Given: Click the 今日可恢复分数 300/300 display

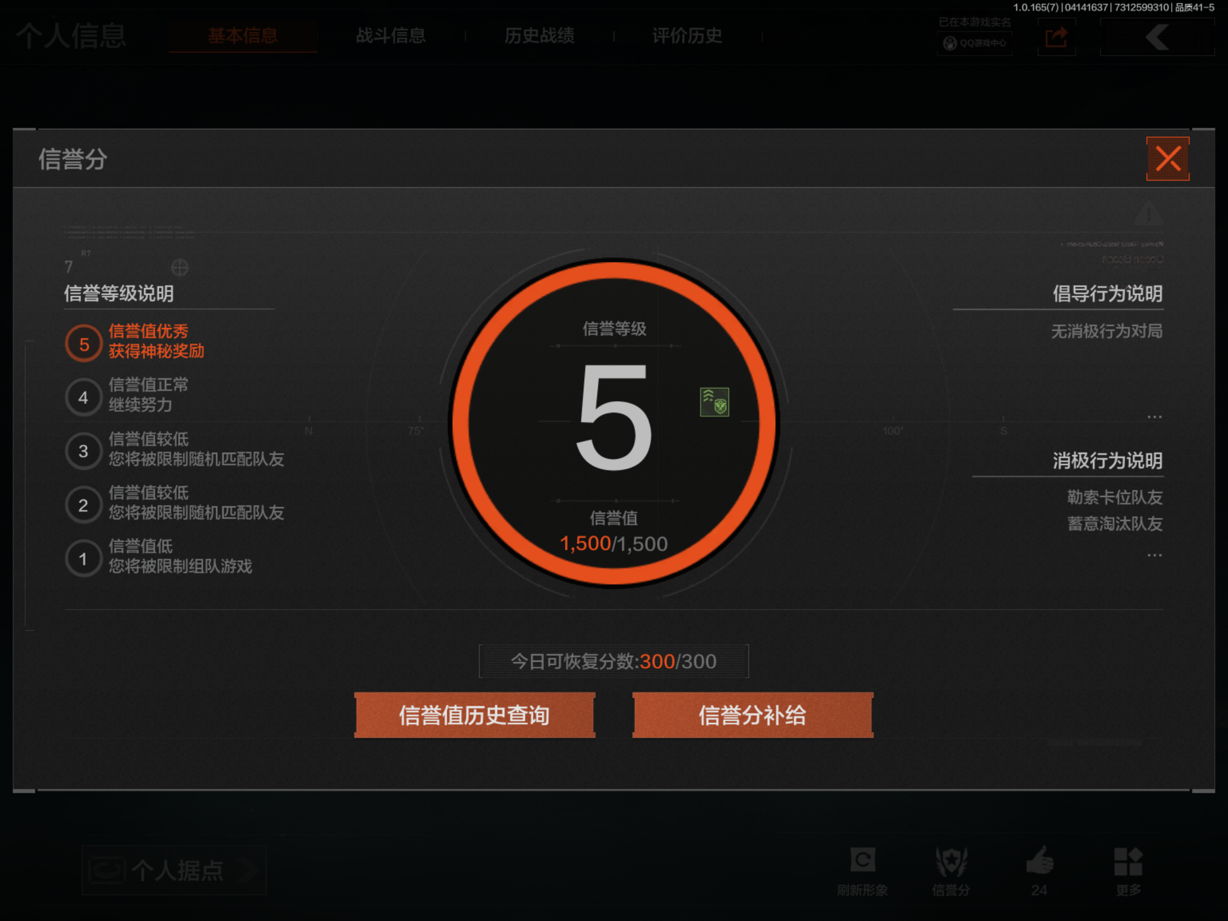Looking at the screenshot, I should (x=612, y=661).
